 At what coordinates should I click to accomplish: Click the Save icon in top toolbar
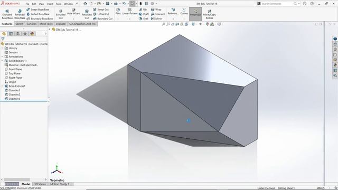107,4
